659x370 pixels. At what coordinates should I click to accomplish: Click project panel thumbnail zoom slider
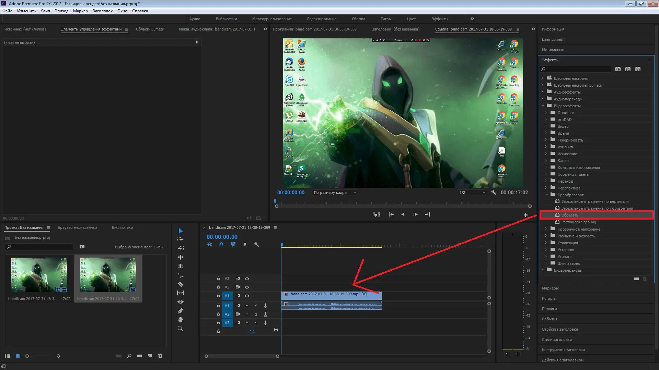pos(27,356)
